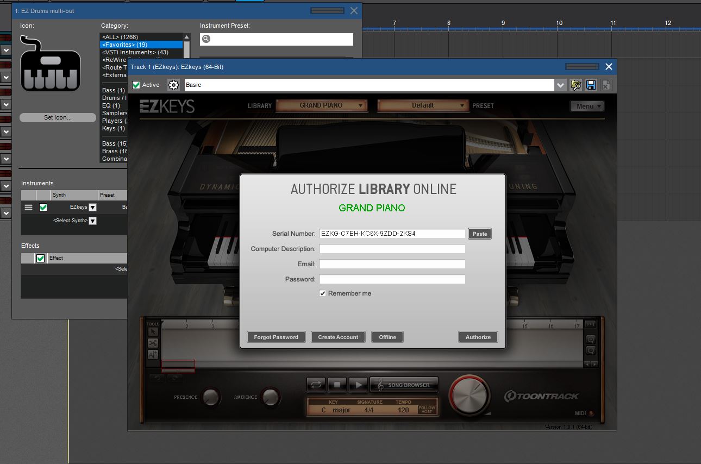Zoom in on the EZkeys song track

(x=591, y=340)
